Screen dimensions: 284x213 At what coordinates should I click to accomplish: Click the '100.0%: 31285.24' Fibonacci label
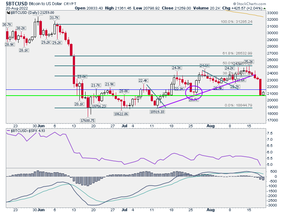click(x=236, y=22)
